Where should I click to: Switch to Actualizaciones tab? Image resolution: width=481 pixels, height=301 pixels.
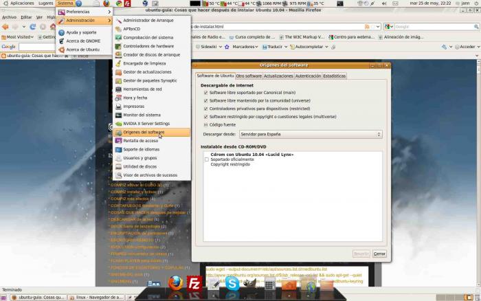[278, 76]
